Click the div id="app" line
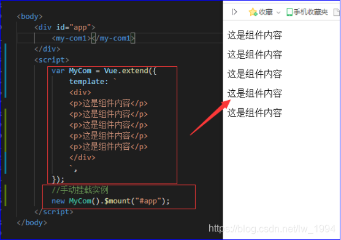Screen dimensions: 341x240 click(x=65, y=28)
